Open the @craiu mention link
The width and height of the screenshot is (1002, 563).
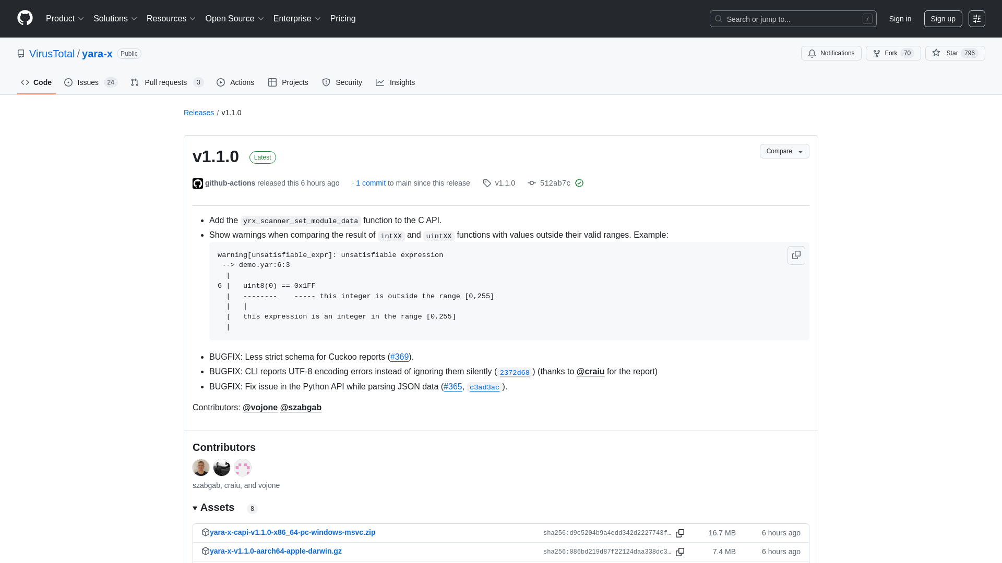pos(590,372)
